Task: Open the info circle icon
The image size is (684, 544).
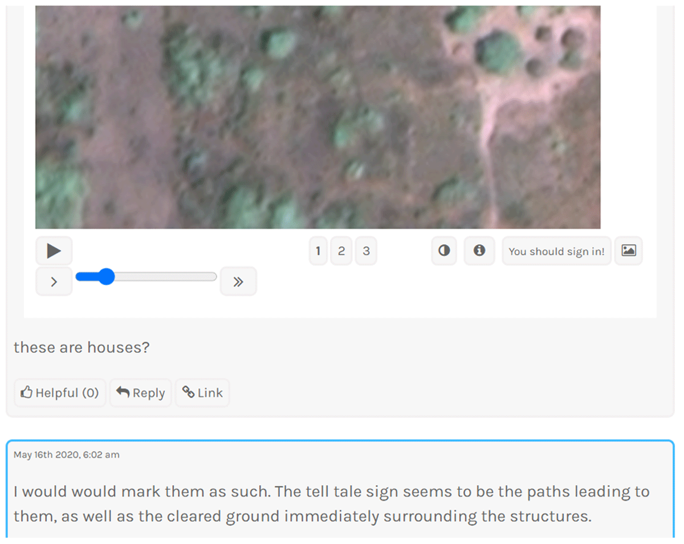Action: pyautogui.click(x=479, y=251)
